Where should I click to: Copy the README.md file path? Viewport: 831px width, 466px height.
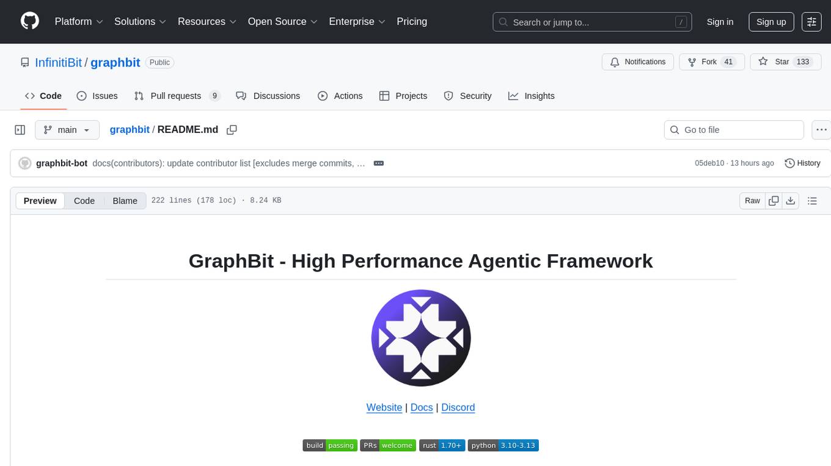(232, 130)
